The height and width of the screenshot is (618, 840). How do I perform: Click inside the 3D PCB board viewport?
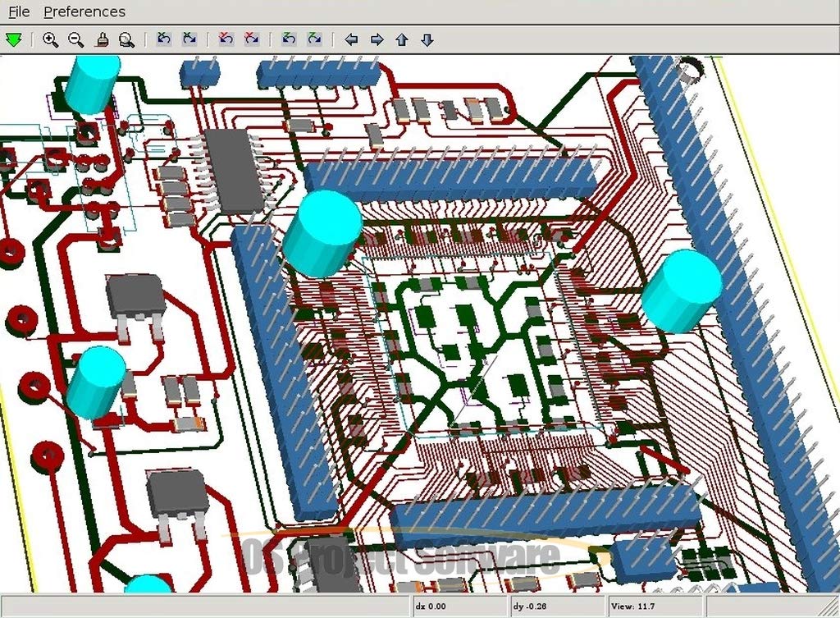420,323
